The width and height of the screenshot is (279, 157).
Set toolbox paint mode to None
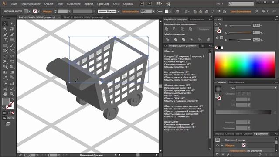[13, 113]
